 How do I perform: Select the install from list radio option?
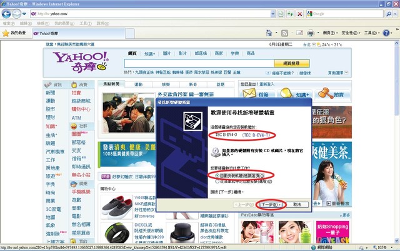[217, 182]
